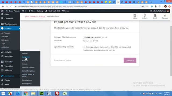
Task: Open the Inbox panel icon
Action: (x=135, y=17)
